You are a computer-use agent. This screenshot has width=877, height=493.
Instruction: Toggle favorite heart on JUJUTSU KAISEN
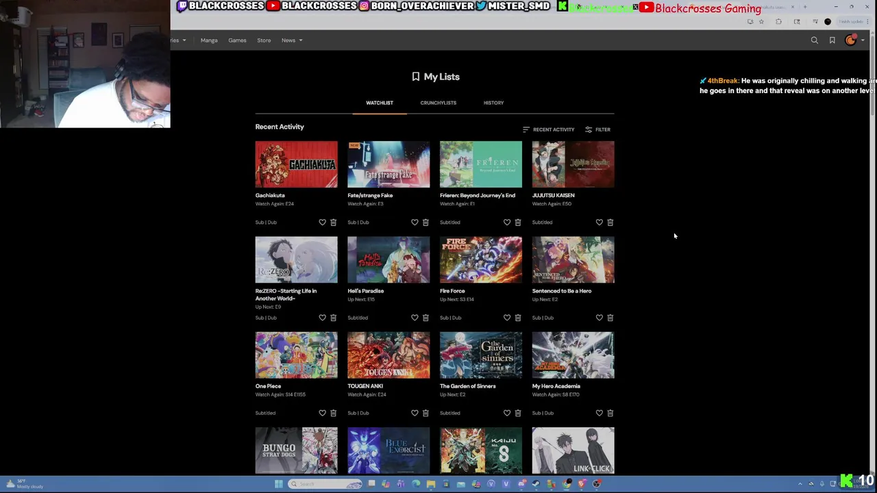600,223
